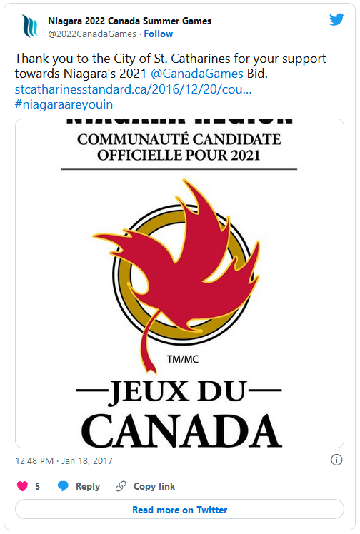Click the Niagara Games profile avatar
The image size is (360, 534).
click(30, 26)
